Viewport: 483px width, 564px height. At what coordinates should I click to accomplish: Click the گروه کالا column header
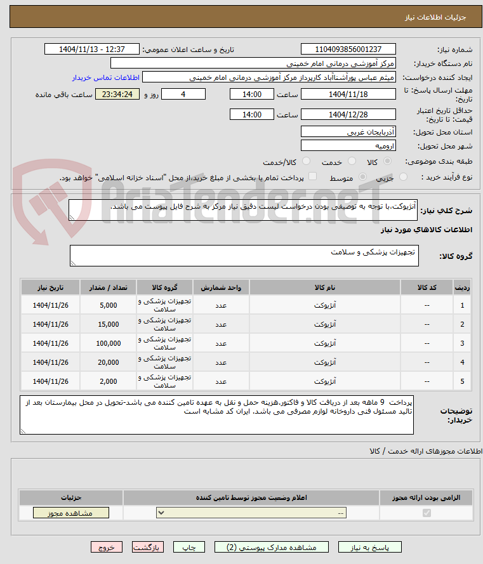(x=164, y=287)
